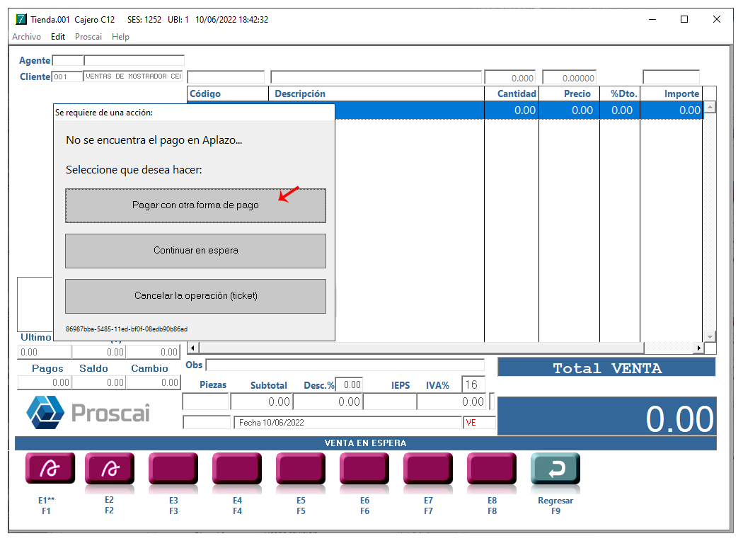Viewport: 743px width, 541px height.
Task: Focus the Agente code field
Action: 68,60
